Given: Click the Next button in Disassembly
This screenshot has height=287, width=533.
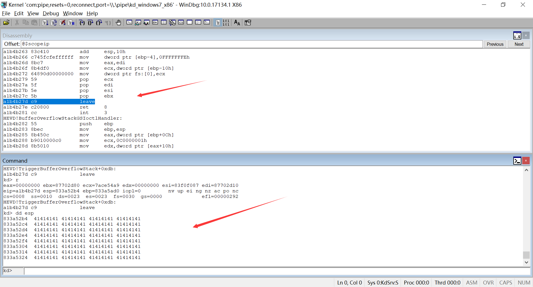Looking at the screenshot, I should (x=519, y=44).
